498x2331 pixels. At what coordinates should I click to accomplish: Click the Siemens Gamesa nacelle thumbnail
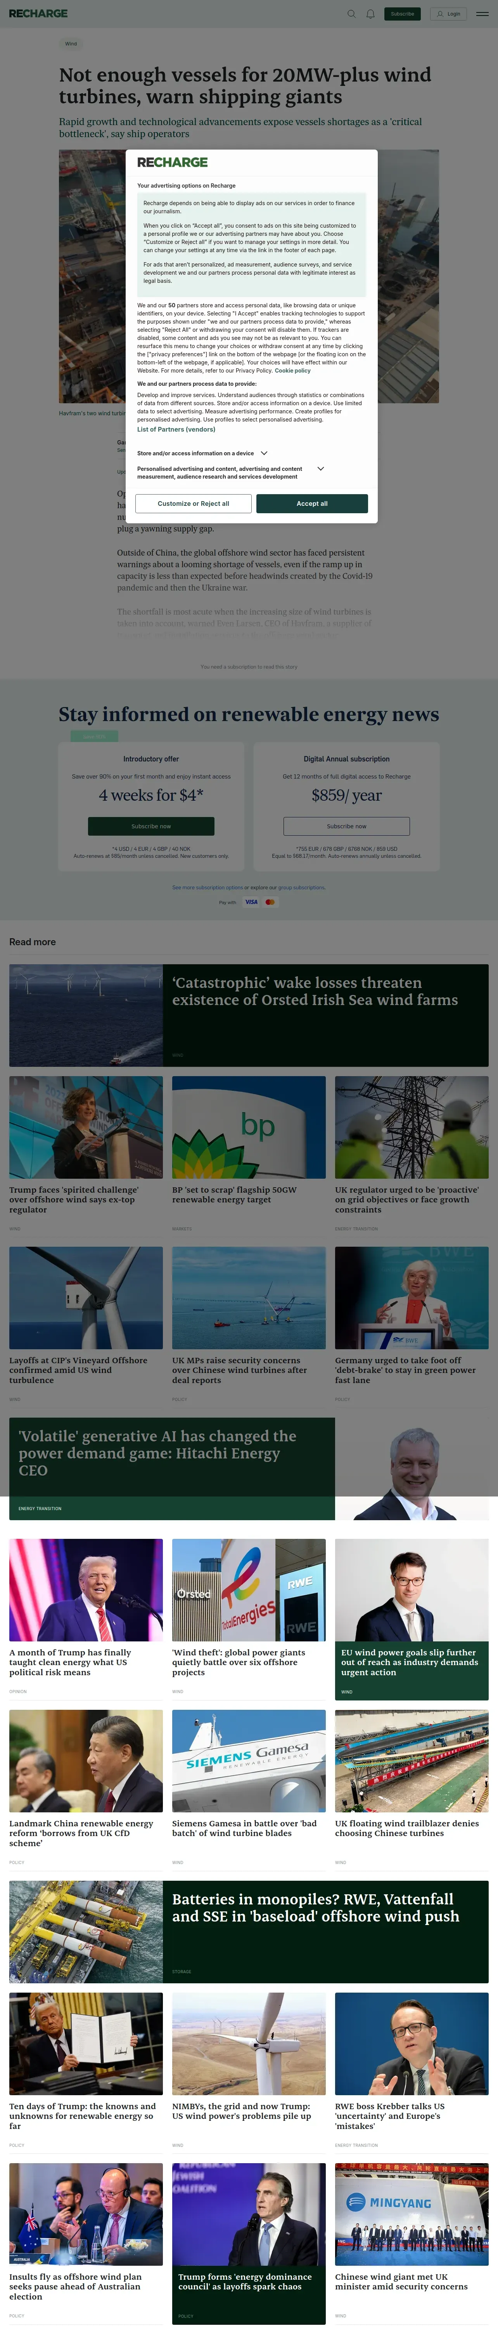(249, 1761)
